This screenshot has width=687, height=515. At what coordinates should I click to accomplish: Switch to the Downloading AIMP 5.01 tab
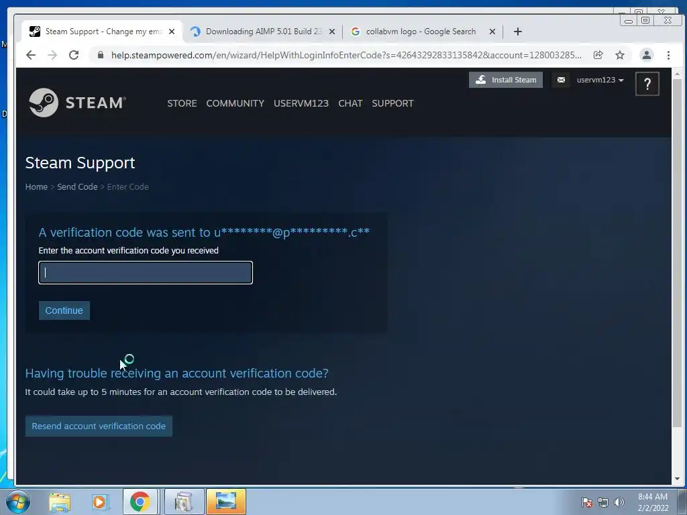(x=263, y=32)
